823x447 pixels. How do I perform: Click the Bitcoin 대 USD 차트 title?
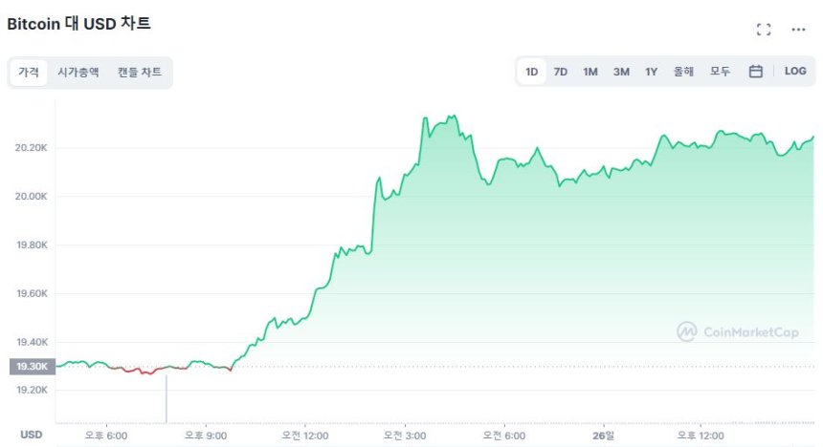coord(78,24)
